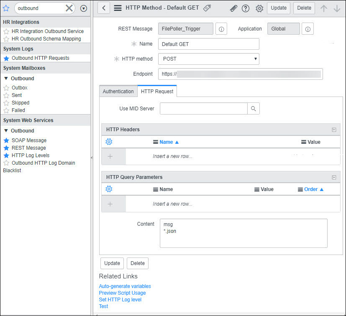Click the Test related link
The height and width of the screenshot is (316, 346).
pos(103,306)
